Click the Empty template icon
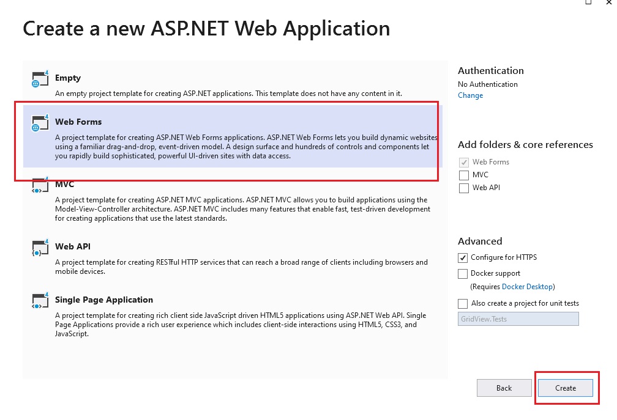 tap(40, 79)
